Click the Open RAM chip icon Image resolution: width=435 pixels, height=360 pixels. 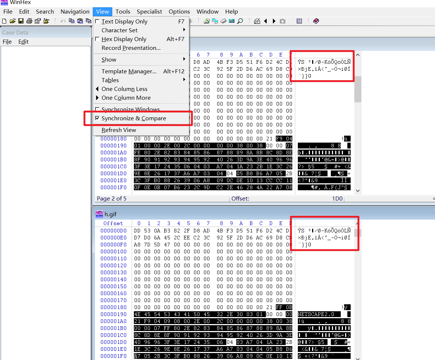click(223, 21)
